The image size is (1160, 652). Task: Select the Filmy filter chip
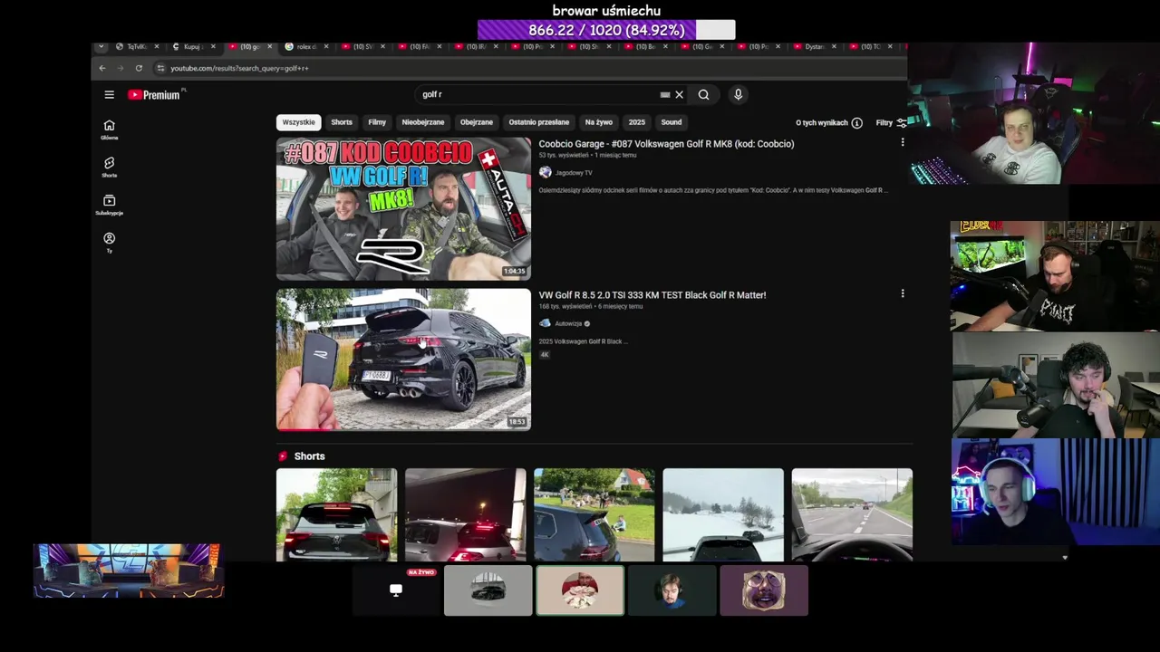(x=377, y=122)
